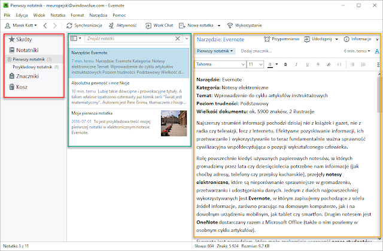Start Synchronizacja sync

(x=84, y=25)
